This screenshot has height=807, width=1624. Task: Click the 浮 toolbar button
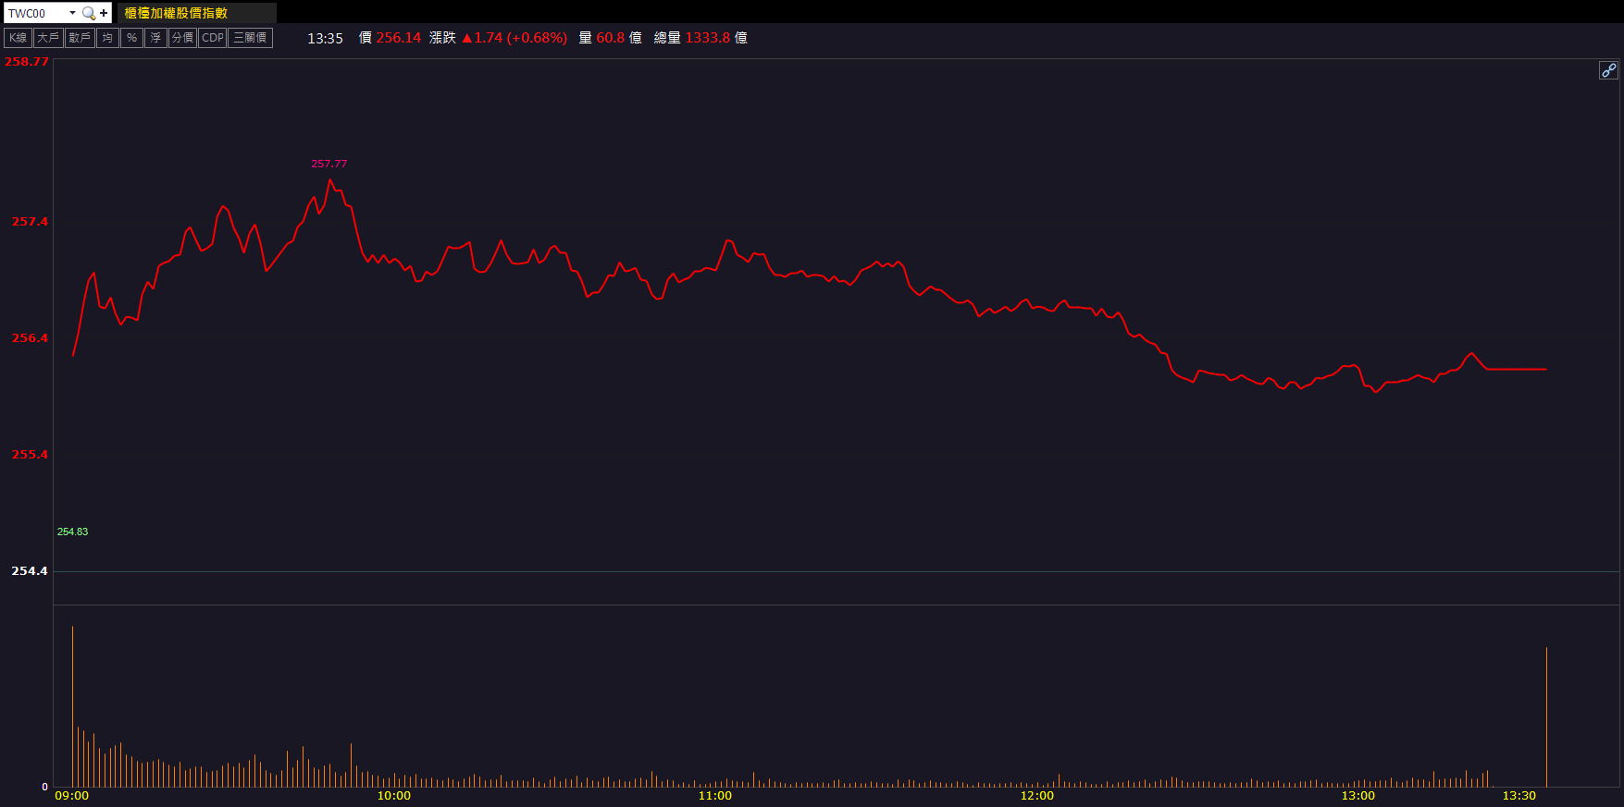[155, 38]
